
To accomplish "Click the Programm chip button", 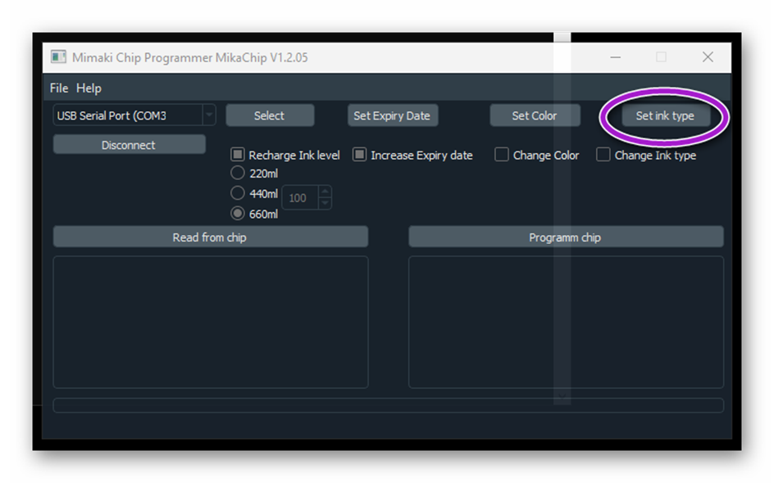I will point(566,237).
